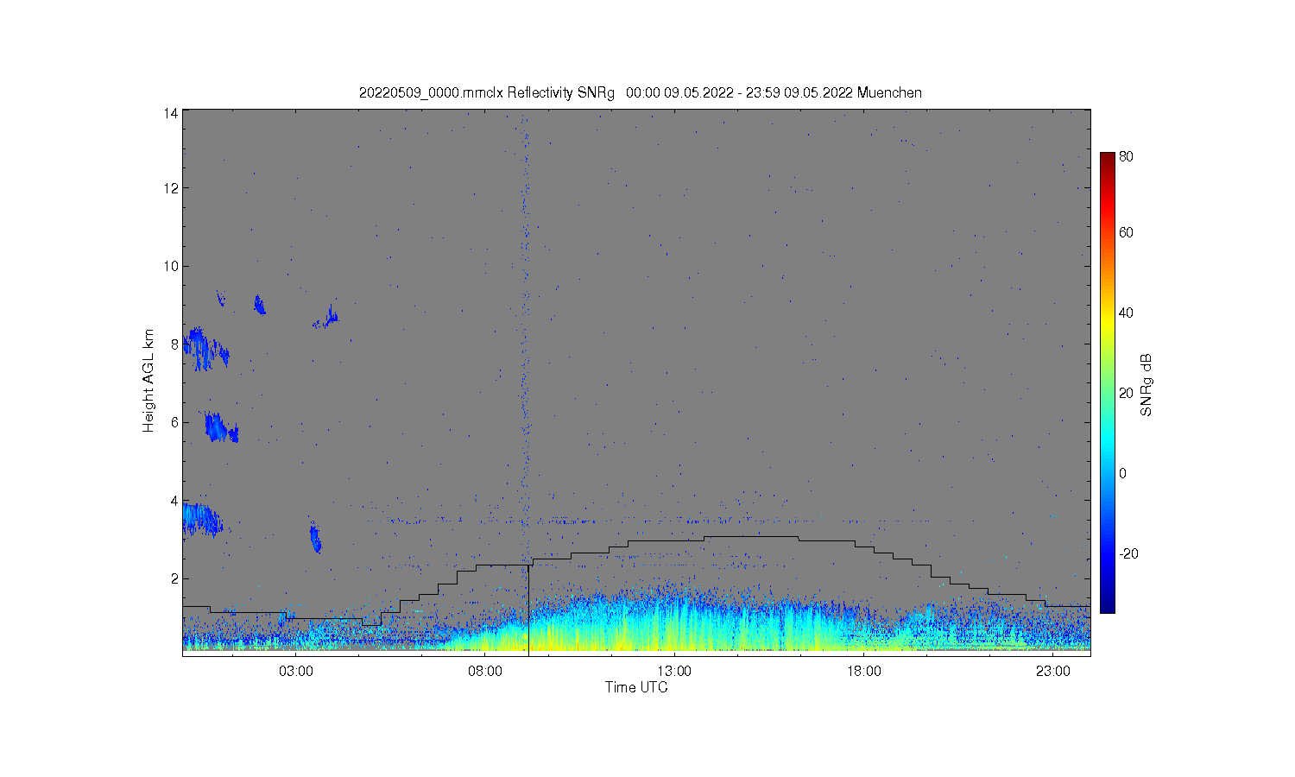This screenshot has width=1295, height=777.
Task: Click the 23:00 time tick label
Action: click(1053, 672)
